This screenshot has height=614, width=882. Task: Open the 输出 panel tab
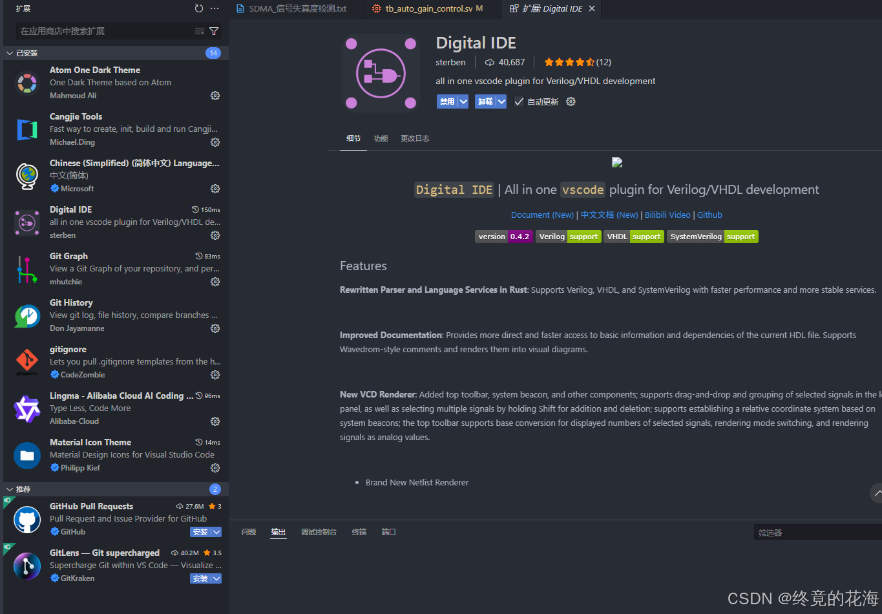pyautogui.click(x=278, y=532)
